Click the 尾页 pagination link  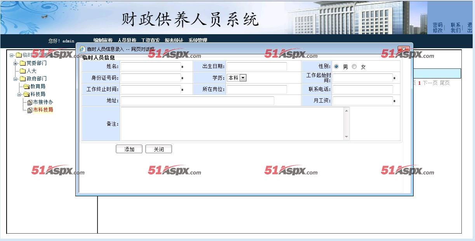pyautogui.click(x=445, y=83)
